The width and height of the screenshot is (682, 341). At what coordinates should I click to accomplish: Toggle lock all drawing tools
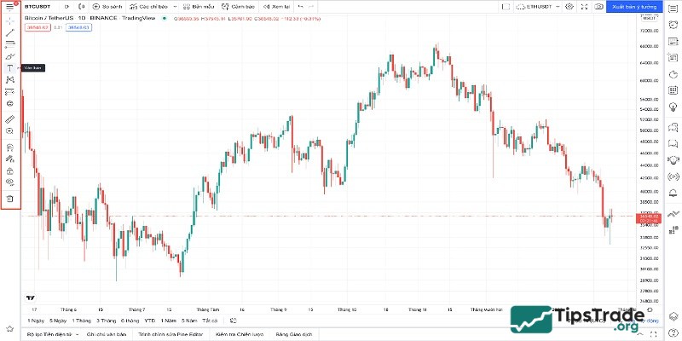click(9, 170)
